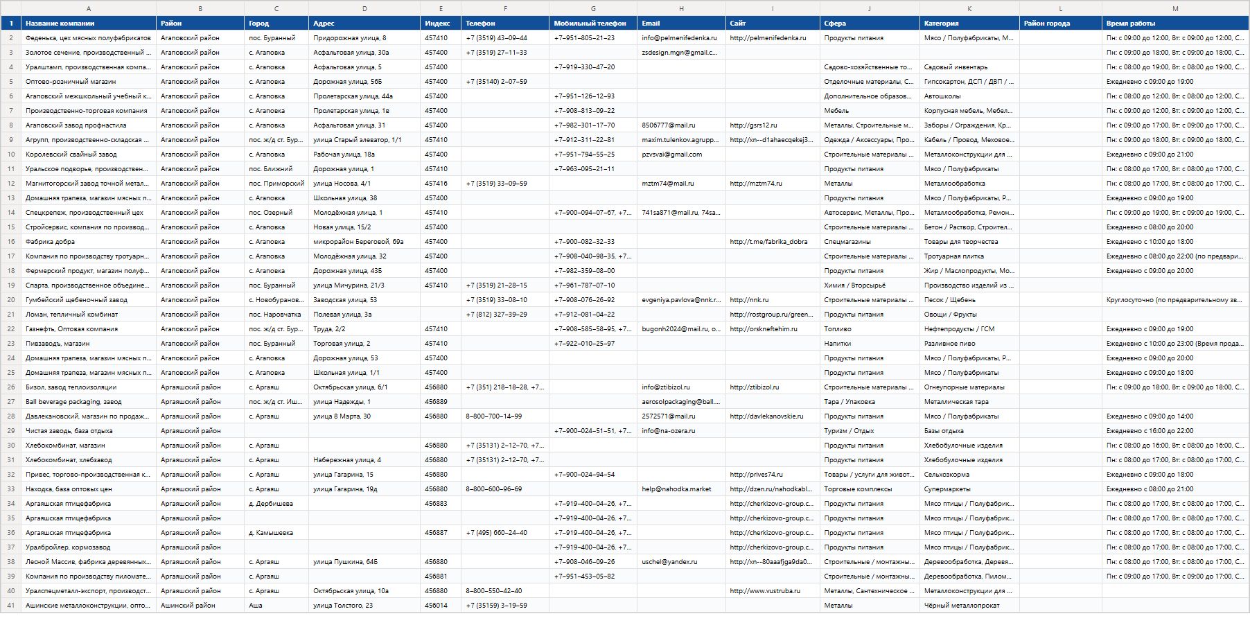Image resolution: width=1250 pixels, height=625 pixels.
Task: Click the "Категория" header cell
Action: (x=969, y=23)
